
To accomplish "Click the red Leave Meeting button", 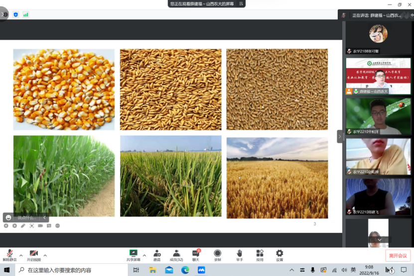I will 398,256.
